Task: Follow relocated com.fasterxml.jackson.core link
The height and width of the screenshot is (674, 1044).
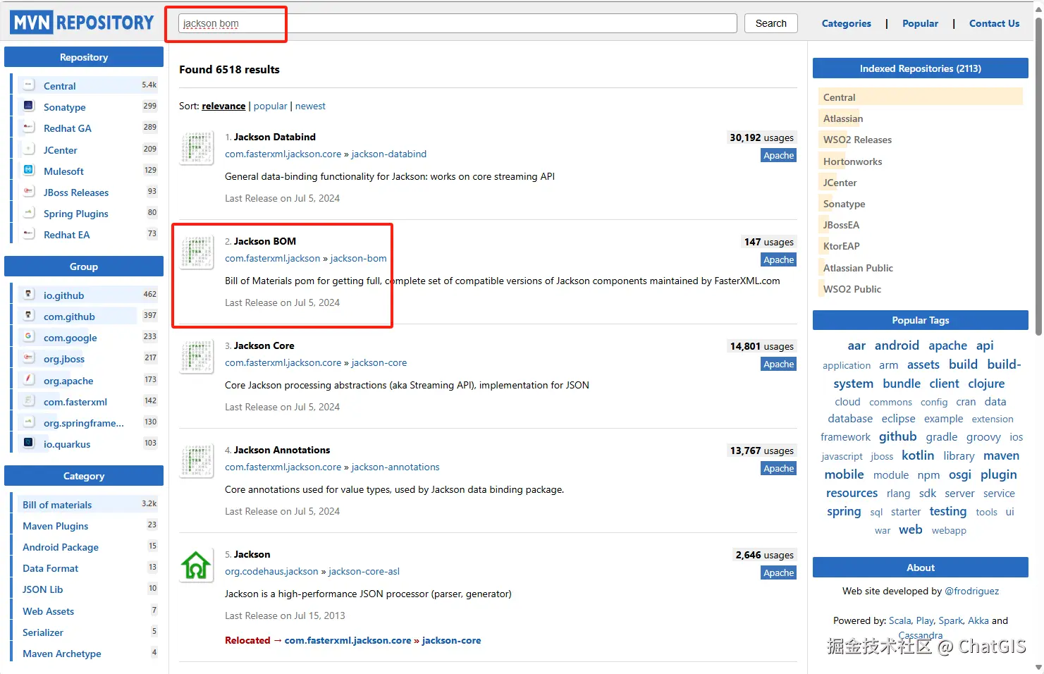Action: pyautogui.click(x=348, y=640)
